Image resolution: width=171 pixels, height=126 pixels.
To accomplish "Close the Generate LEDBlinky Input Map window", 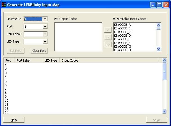I will (166, 5).
